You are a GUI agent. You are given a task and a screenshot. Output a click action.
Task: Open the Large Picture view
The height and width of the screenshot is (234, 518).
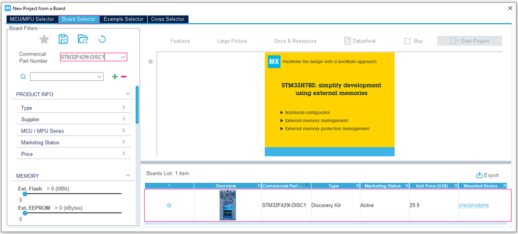tap(232, 41)
